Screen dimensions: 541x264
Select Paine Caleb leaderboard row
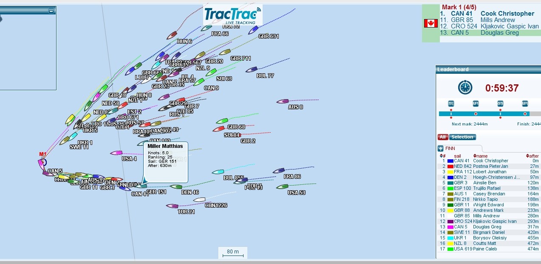click(488, 249)
